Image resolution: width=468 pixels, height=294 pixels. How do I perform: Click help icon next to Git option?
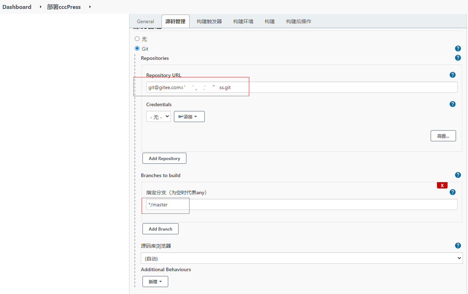pyautogui.click(x=458, y=48)
